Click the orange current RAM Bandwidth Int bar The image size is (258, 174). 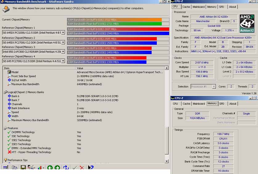coord(115,20)
